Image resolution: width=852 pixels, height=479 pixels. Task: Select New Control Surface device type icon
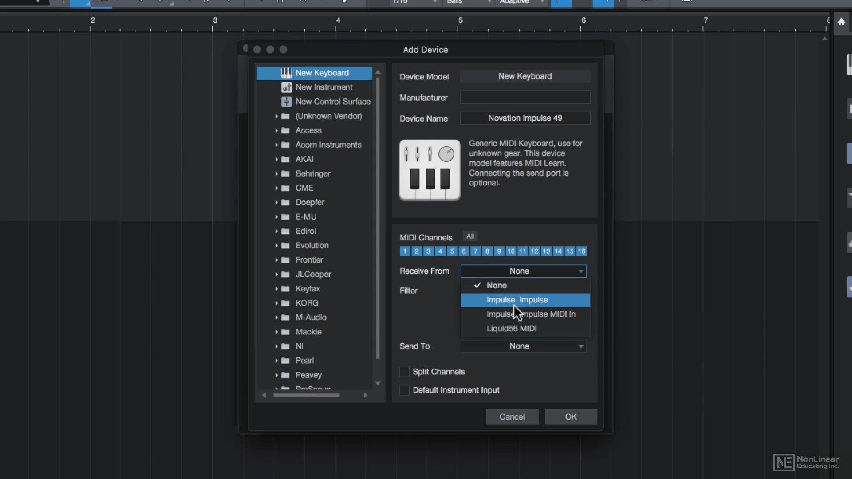(287, 101)
